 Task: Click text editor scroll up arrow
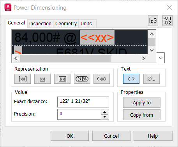click(152, 34)
